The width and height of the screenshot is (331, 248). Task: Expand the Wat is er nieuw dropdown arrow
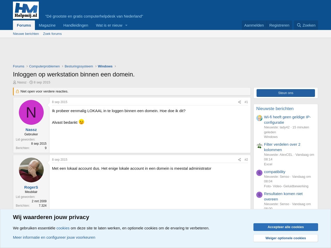(x=126, y=25)
